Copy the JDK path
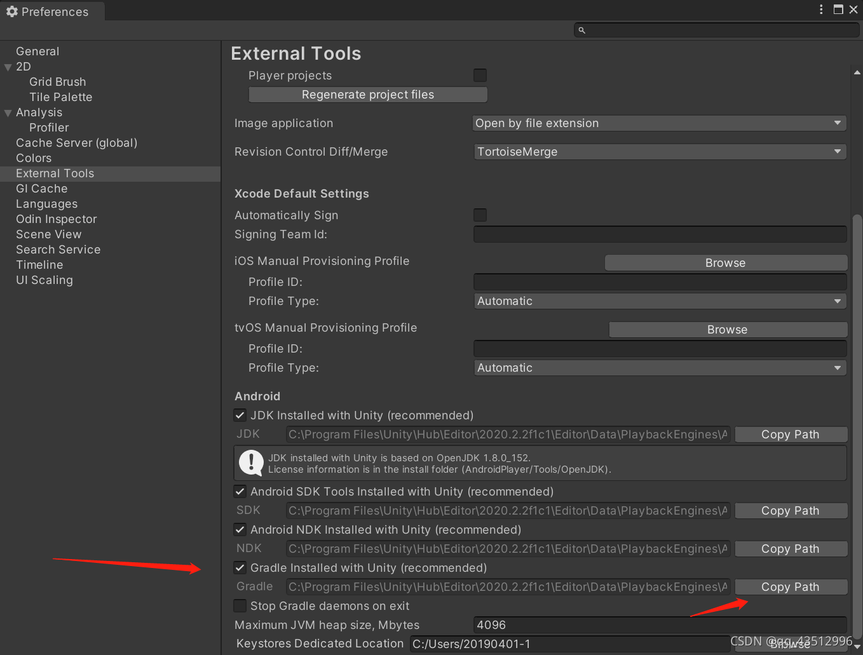 (791, 434)
